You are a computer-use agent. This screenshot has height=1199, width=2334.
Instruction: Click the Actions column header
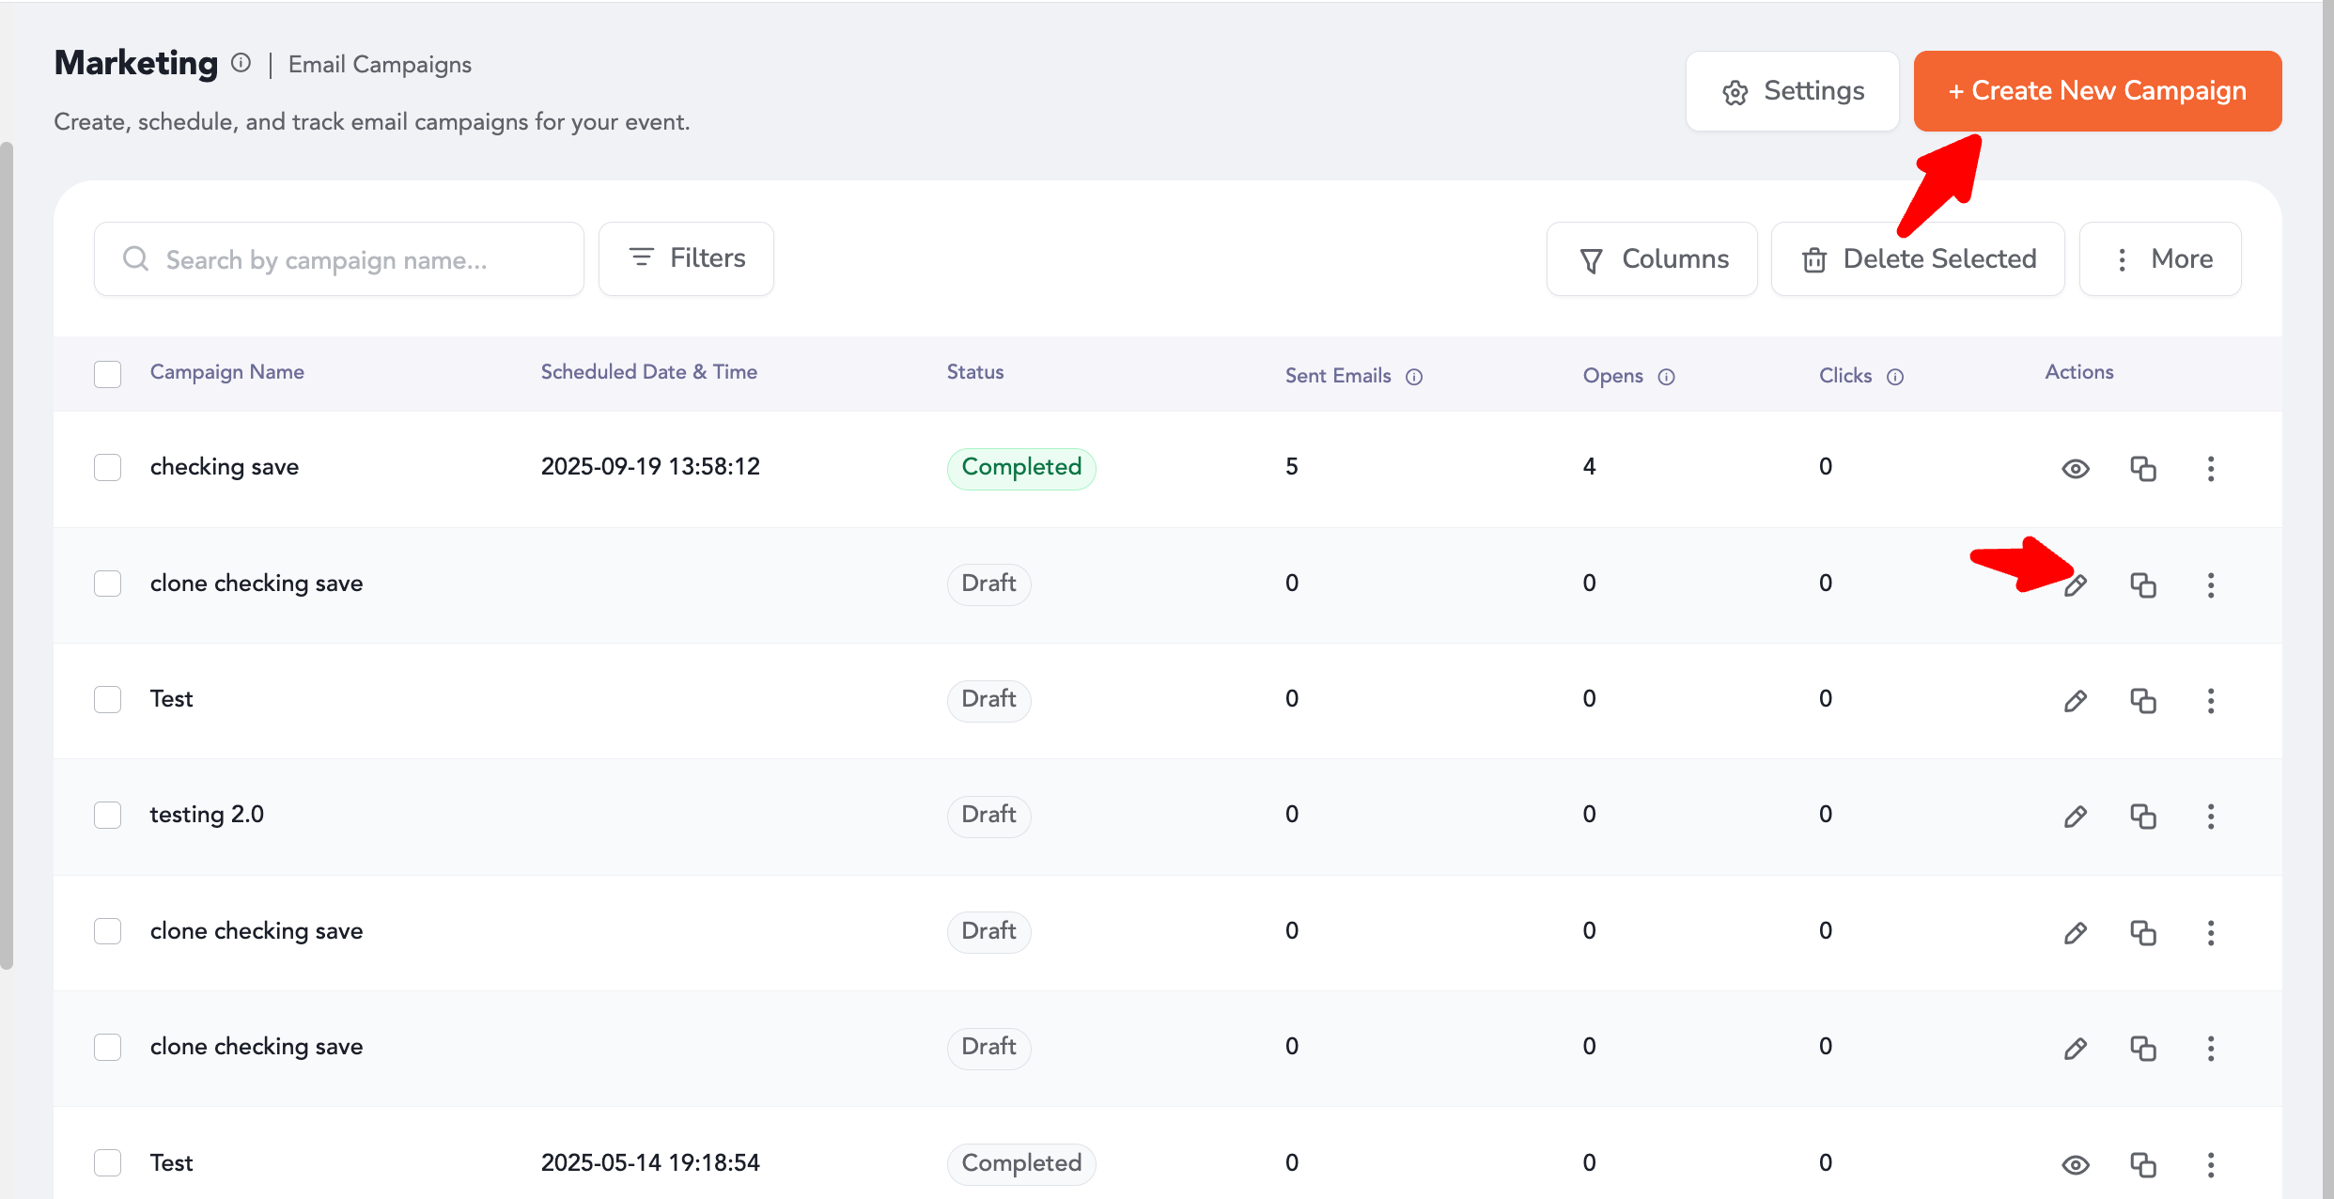tap(2079, 372)
